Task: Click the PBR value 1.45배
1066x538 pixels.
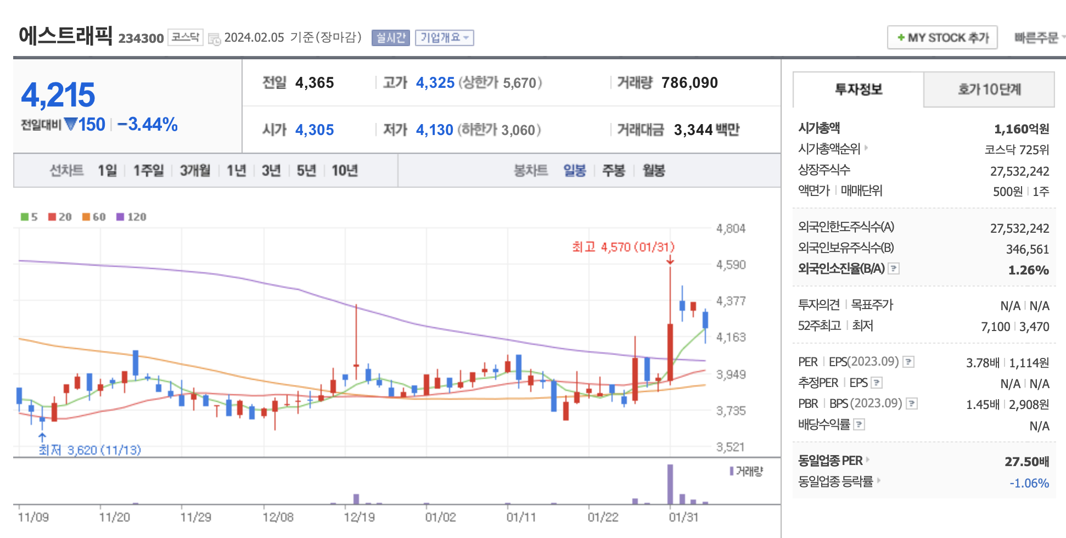Action: point(983,405)
